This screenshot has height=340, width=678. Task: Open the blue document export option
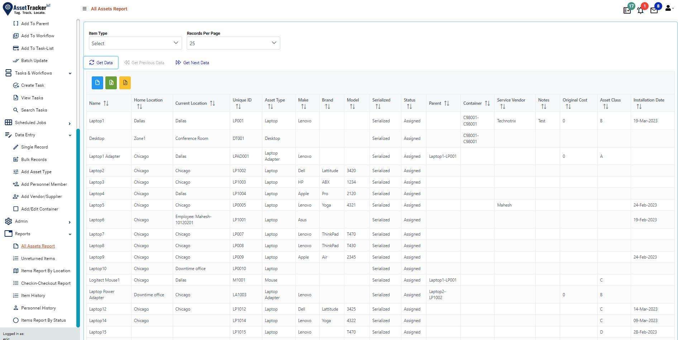tap(97, 82)
